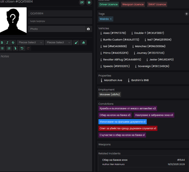Open the second Please Select dropdown
This screenshot has height=172, width=189.
point(59,43)
